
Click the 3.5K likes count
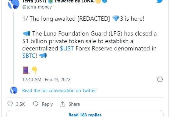pyautogui.click(x=20, y=104)
